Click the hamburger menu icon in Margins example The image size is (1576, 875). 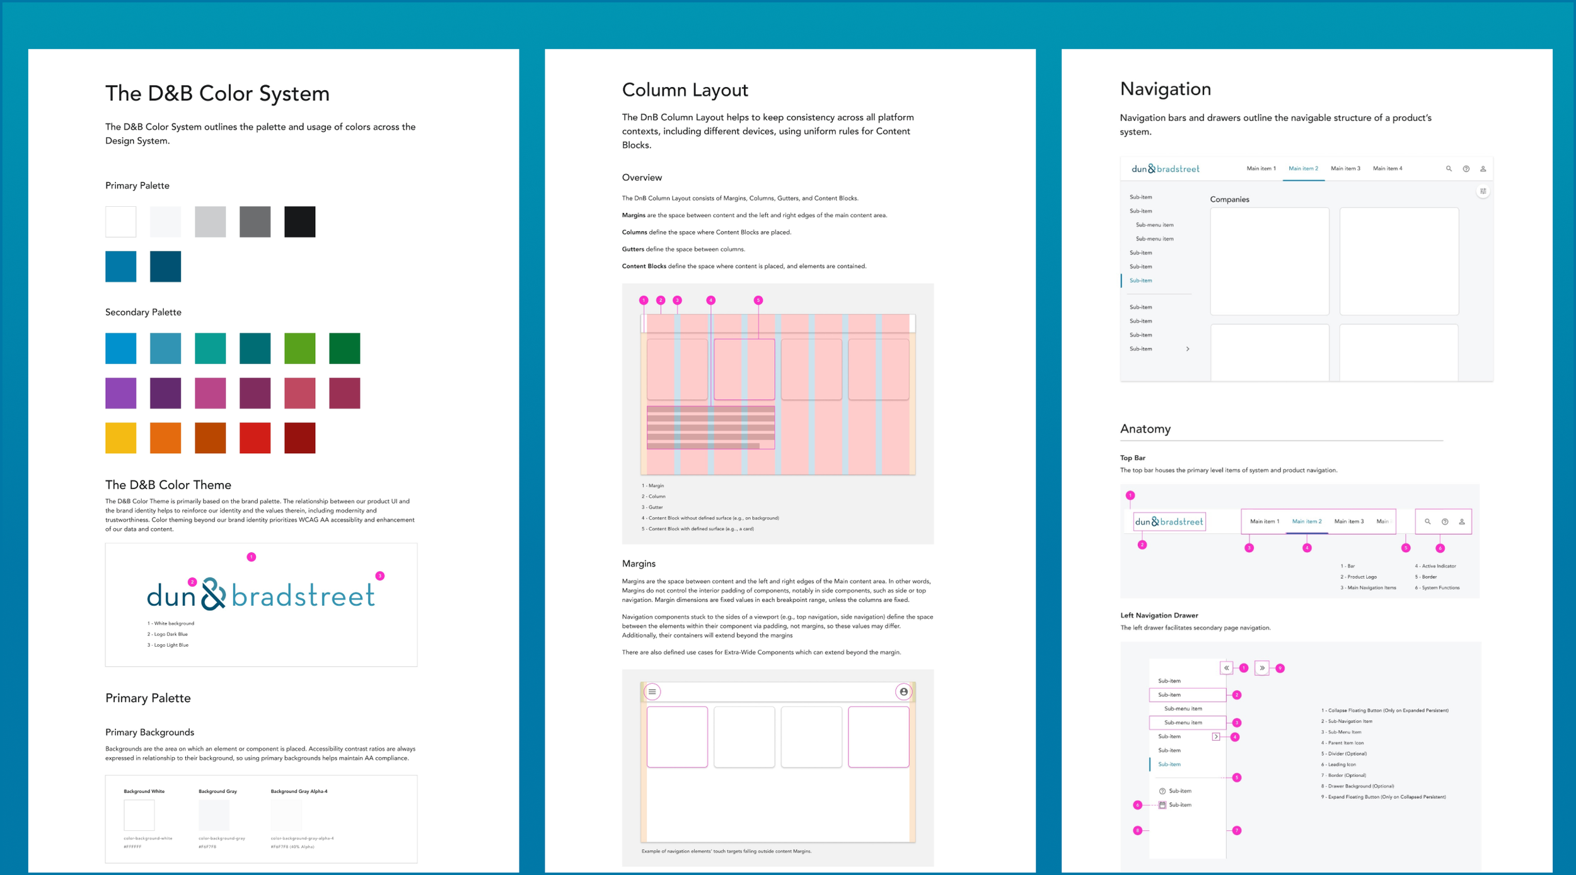click(652, 692)
